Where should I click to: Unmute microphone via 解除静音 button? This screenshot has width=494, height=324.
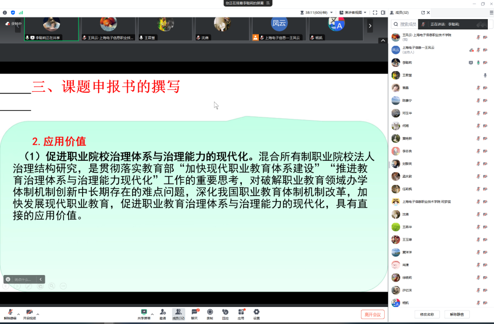click(10, 313)
